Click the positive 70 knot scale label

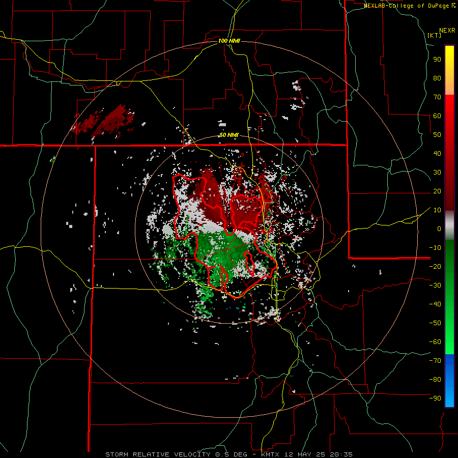click(x=437, y=97)
